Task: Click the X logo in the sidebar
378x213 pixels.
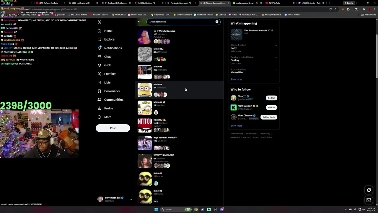Action: point(100,22)
